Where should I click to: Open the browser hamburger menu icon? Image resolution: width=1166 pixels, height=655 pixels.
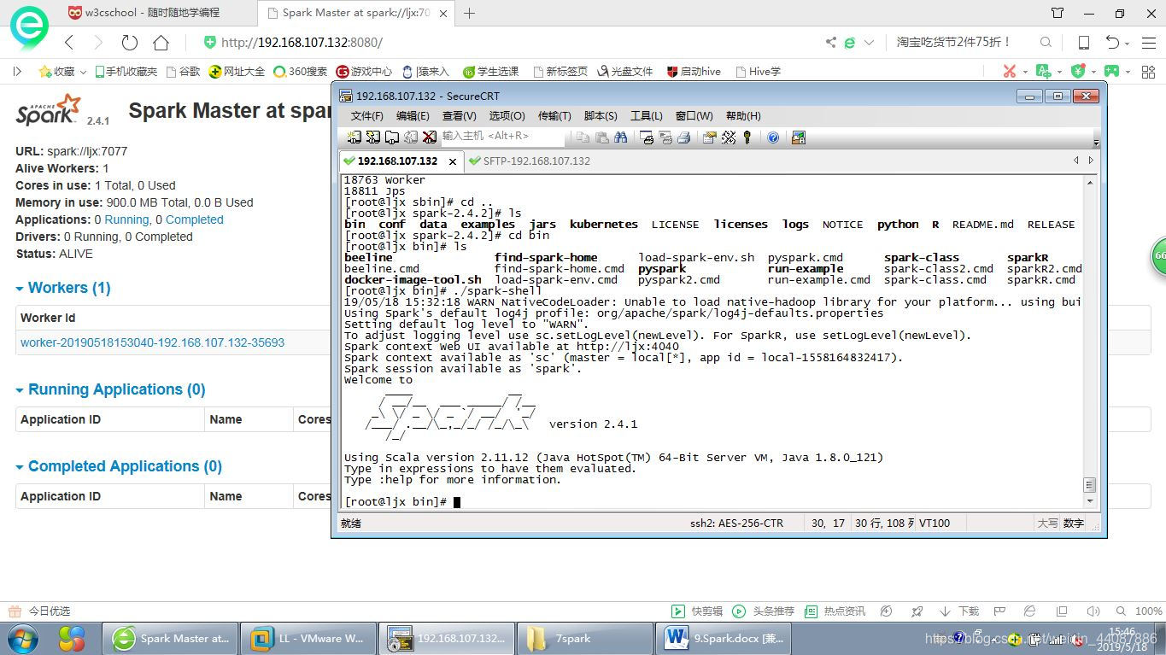1147,43
